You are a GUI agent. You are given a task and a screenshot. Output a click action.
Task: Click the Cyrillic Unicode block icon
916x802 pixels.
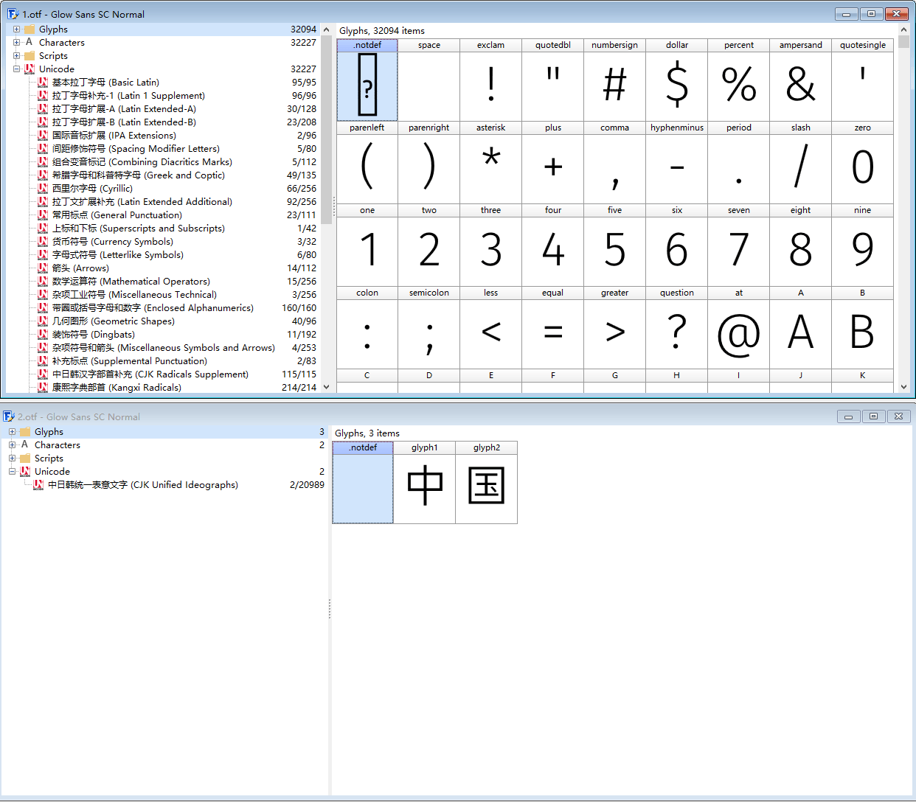(x=43, y=189)
